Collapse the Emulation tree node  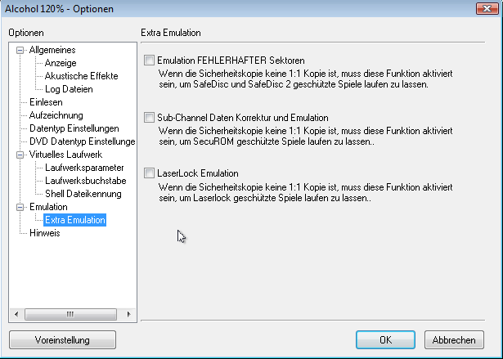(20, 207)
